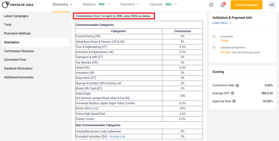Open the notifications bell
This screenshot has width=279, height=141.
pyautogui.click(x=222, y=5)
